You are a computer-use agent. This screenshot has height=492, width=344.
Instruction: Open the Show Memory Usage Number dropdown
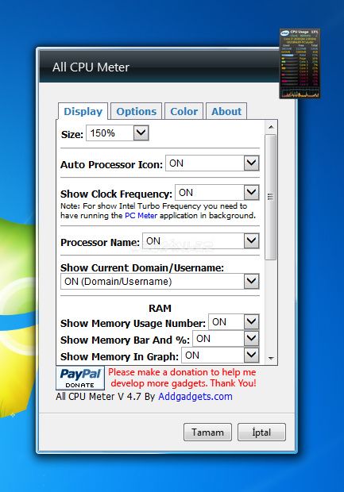(234, 321)
